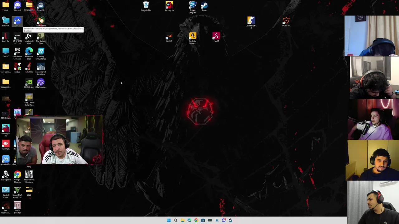This screenshot has height=224, width=399.
Task: Select the folder named 2026
Action: click(x=29, y=191)
